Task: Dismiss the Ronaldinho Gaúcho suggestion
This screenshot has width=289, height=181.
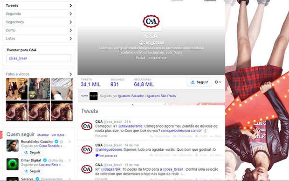Action: tap(69, 141)
